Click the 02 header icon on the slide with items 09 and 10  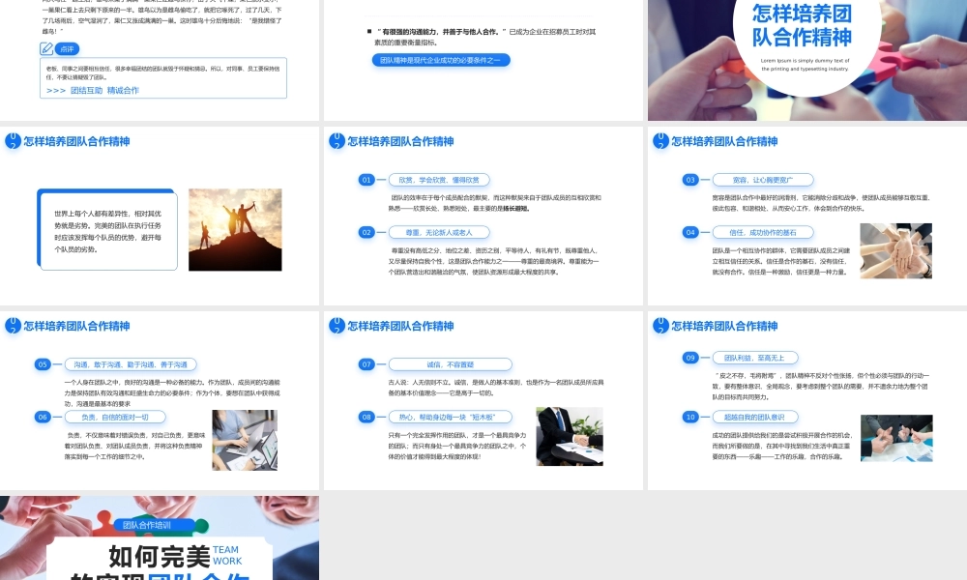pos(660,326)
